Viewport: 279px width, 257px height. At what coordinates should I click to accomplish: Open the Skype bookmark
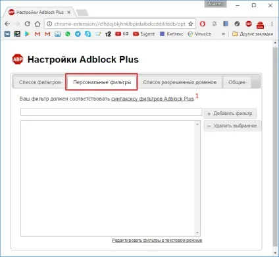pyautogui.click(x=88, y=34)
